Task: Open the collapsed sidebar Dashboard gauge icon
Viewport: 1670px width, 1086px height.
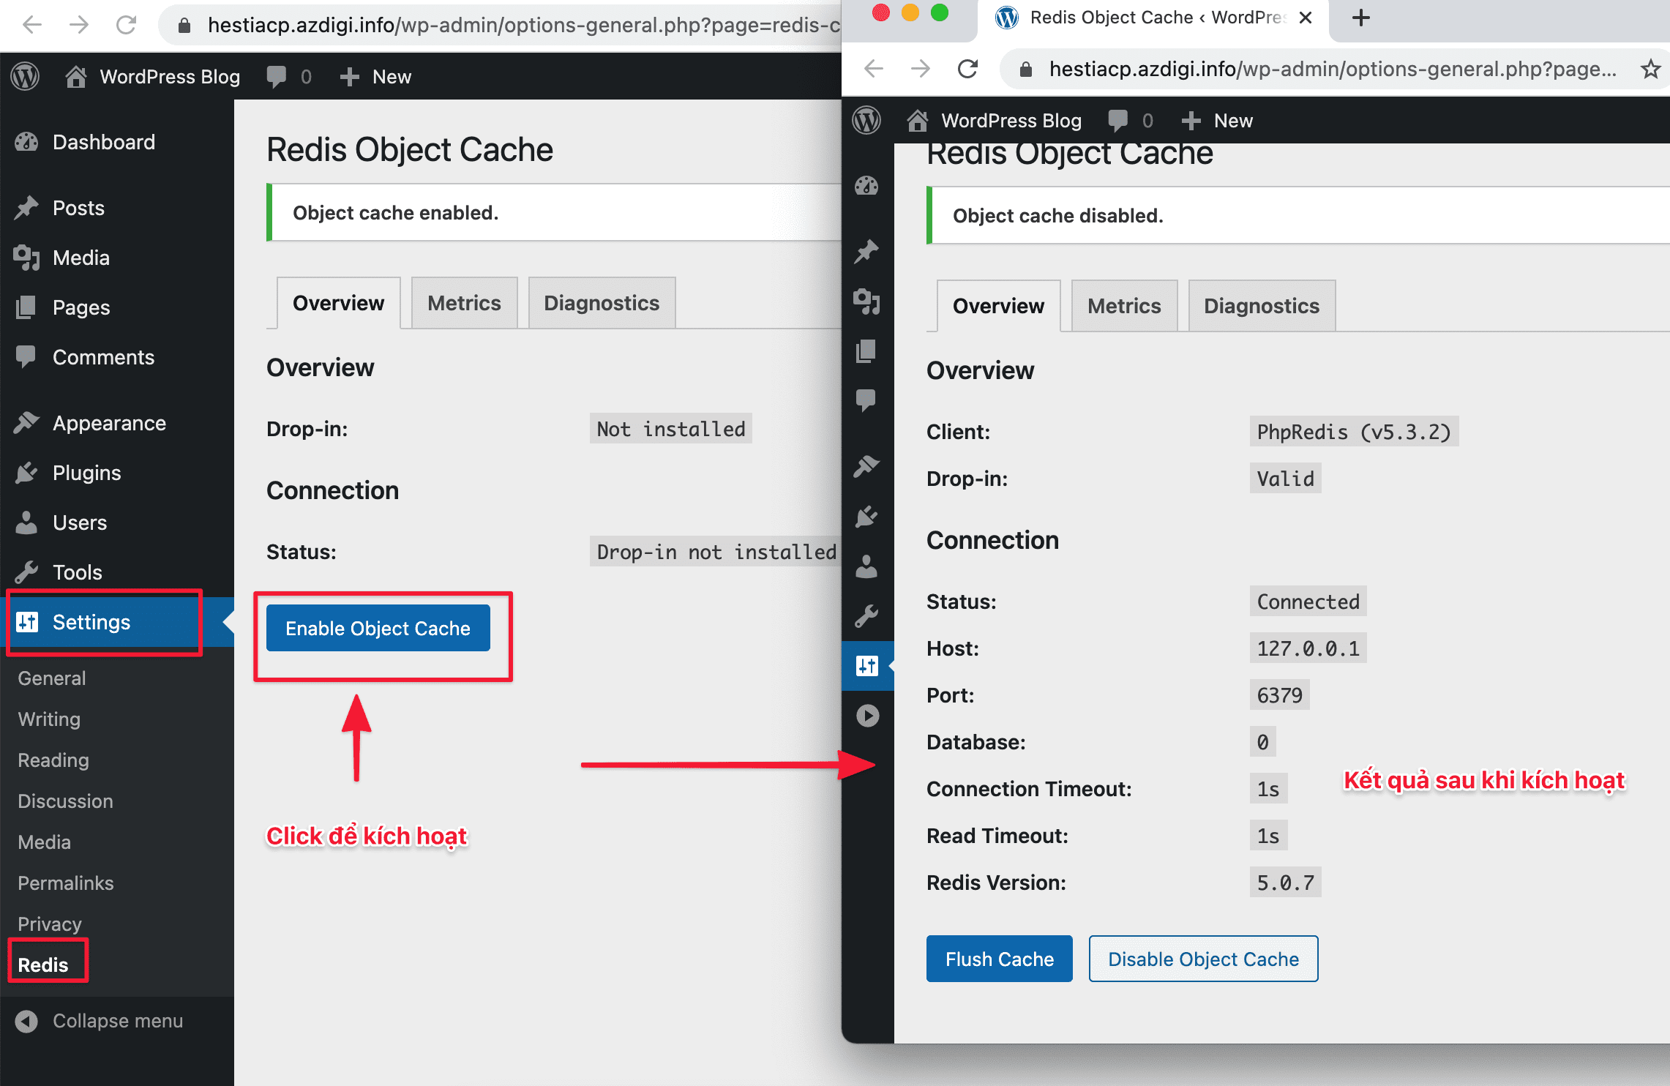Action: (866, 186)
